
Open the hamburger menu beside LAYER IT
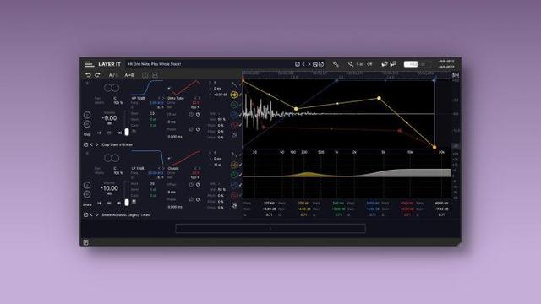[89, 64]
